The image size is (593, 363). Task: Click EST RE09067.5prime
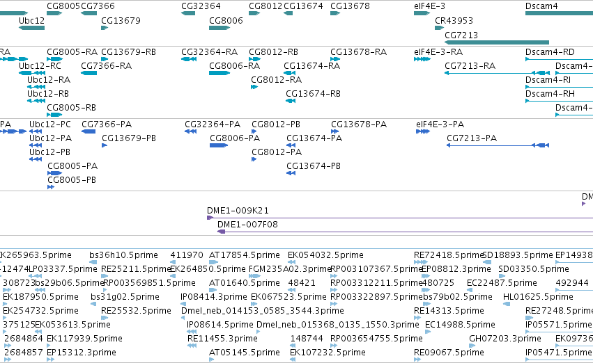tap(449, 353)
